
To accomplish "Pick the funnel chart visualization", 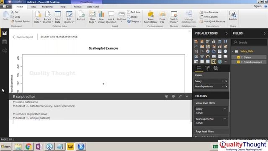I will point(202,57).
